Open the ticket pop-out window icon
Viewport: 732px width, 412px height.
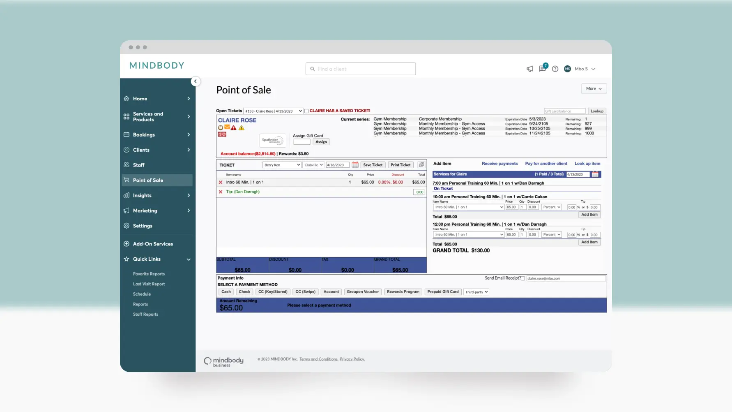click(x=421, y=165)
